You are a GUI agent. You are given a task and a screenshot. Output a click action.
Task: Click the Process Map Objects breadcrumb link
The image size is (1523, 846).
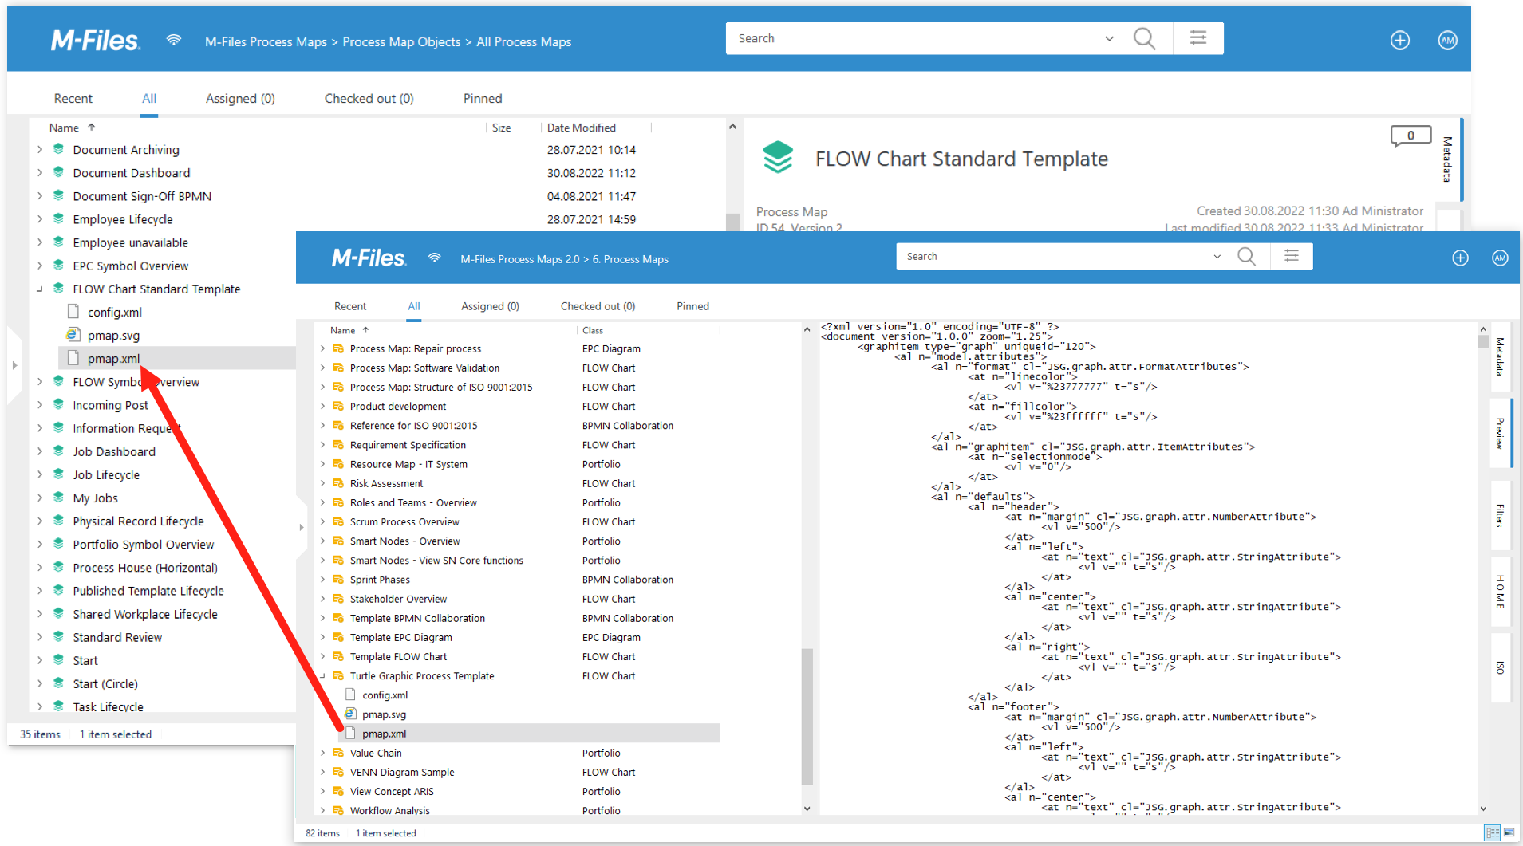coord(401,42)
